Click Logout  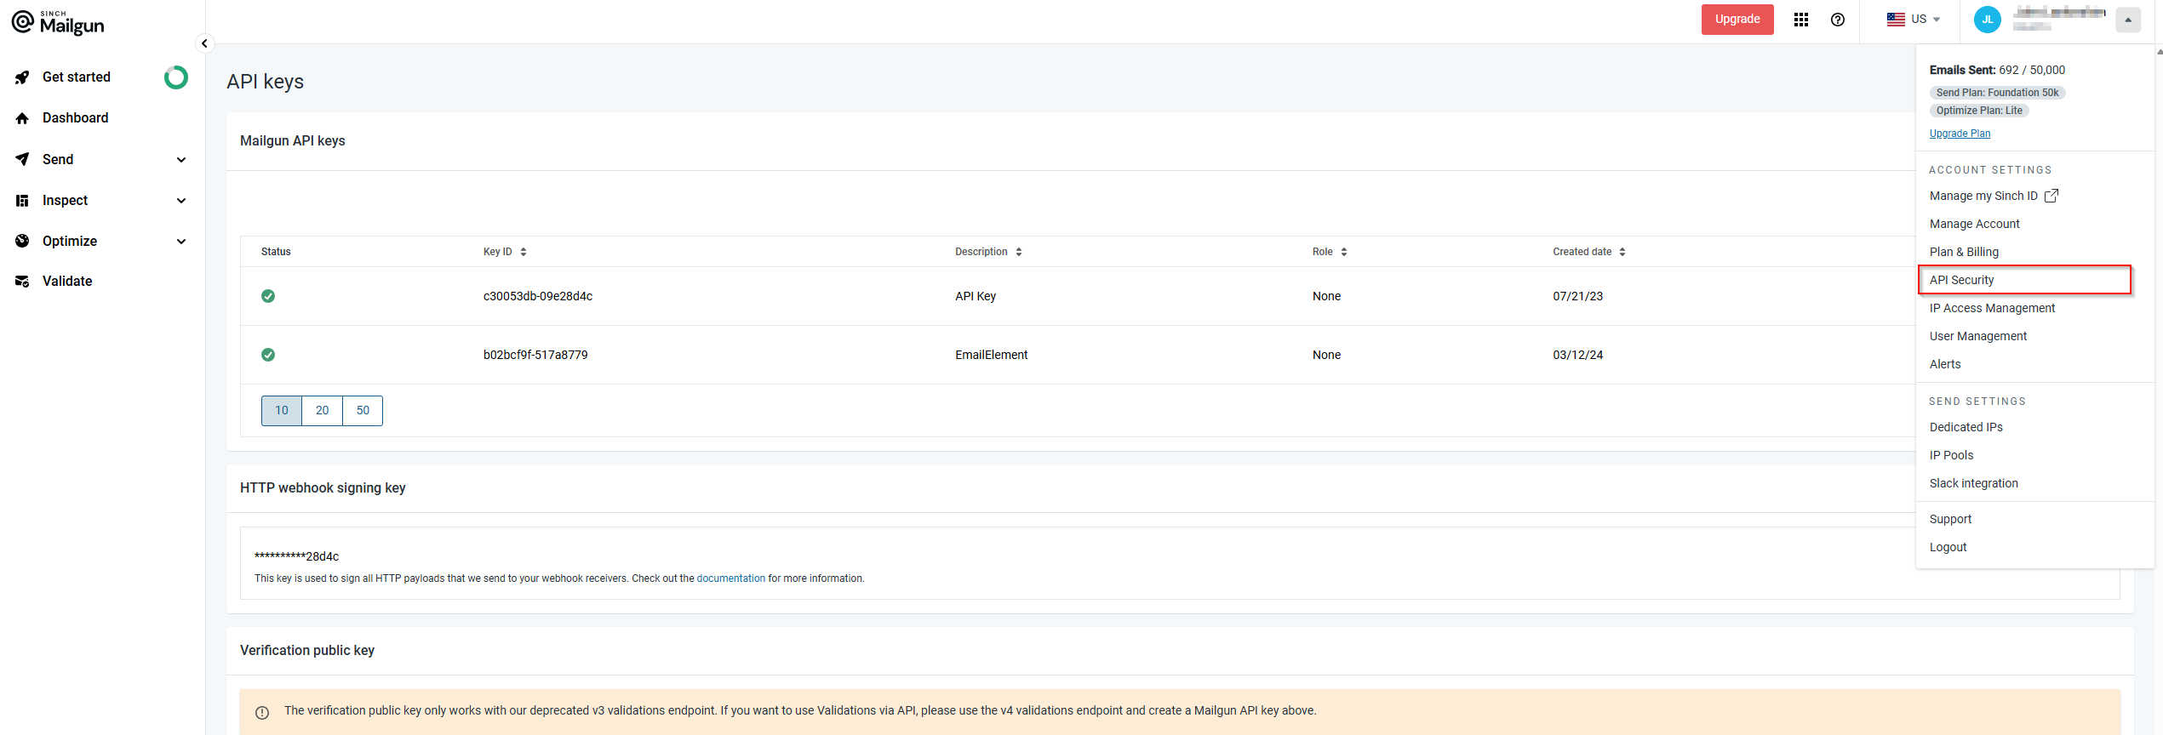click(1948, 547)
